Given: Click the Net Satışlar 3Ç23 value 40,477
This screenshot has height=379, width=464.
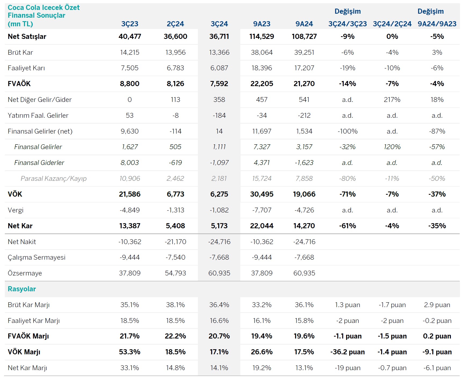Looking at the screenshot, I should pyautogui.click(x=130, y=36).
